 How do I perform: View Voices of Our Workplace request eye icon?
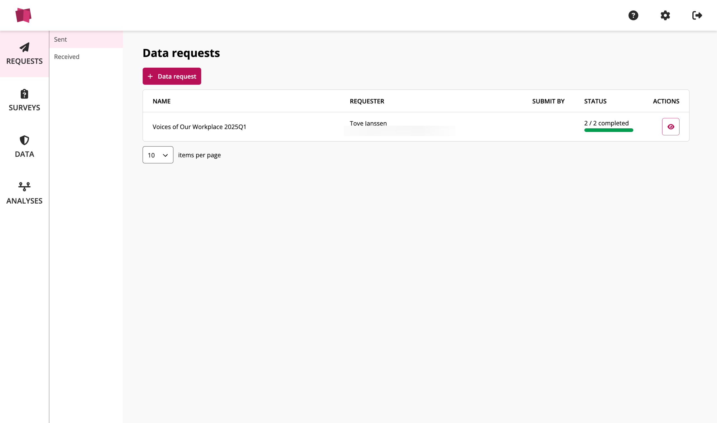point(671,127)
